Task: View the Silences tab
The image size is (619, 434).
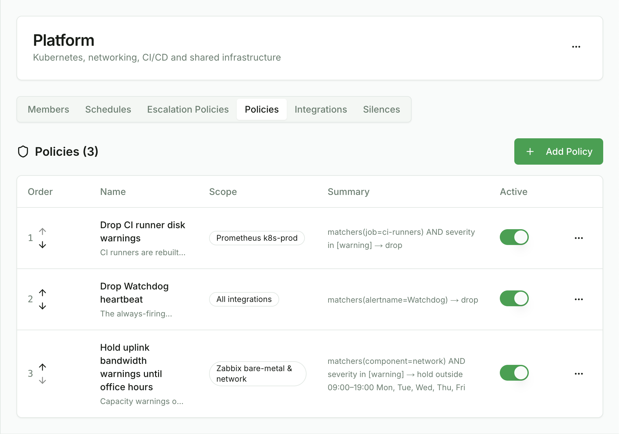Action: pos(381,109)
